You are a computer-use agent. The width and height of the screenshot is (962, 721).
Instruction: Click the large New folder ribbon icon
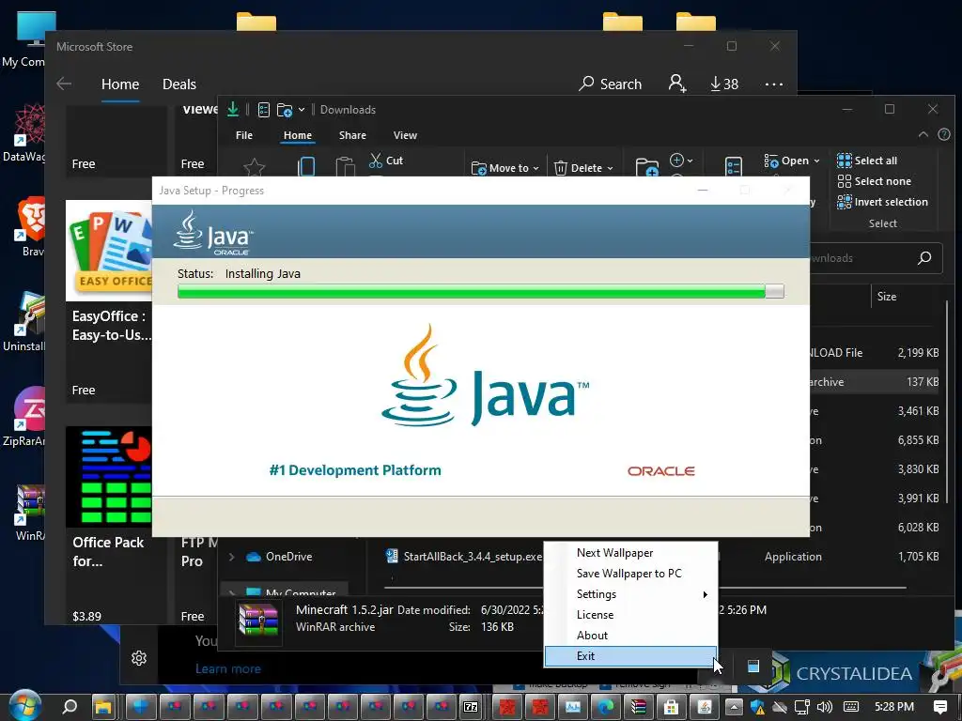click(x=646, y=167)
